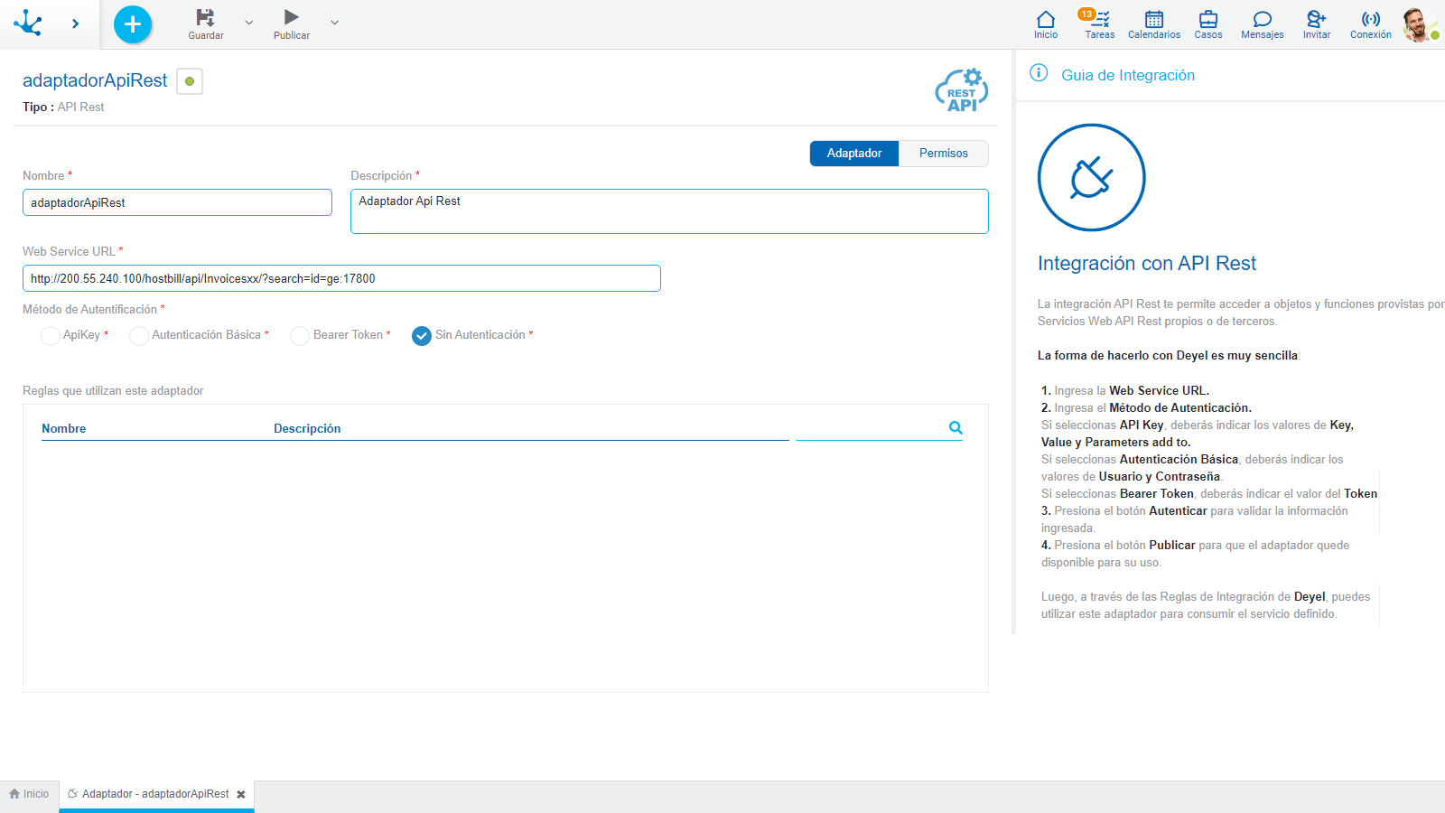The image size is (1445, 813).
Task: Open Mensajes chat icon
Action: click(1262, 20)
